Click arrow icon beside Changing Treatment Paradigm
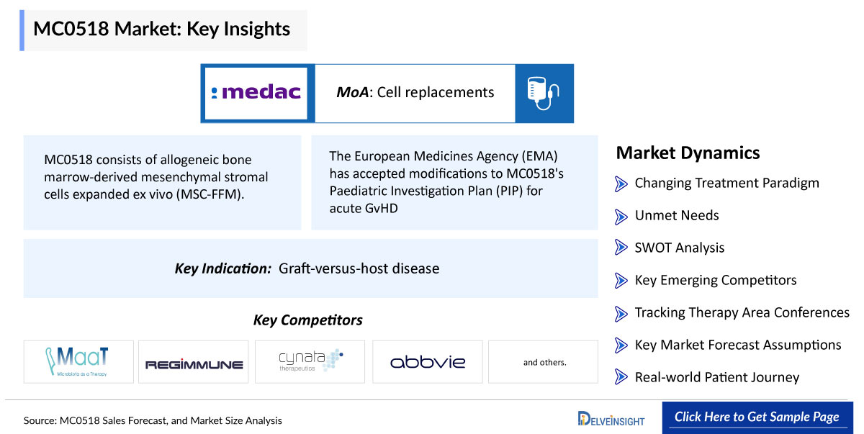Screen dimensions: 864x434 (621, 184)
